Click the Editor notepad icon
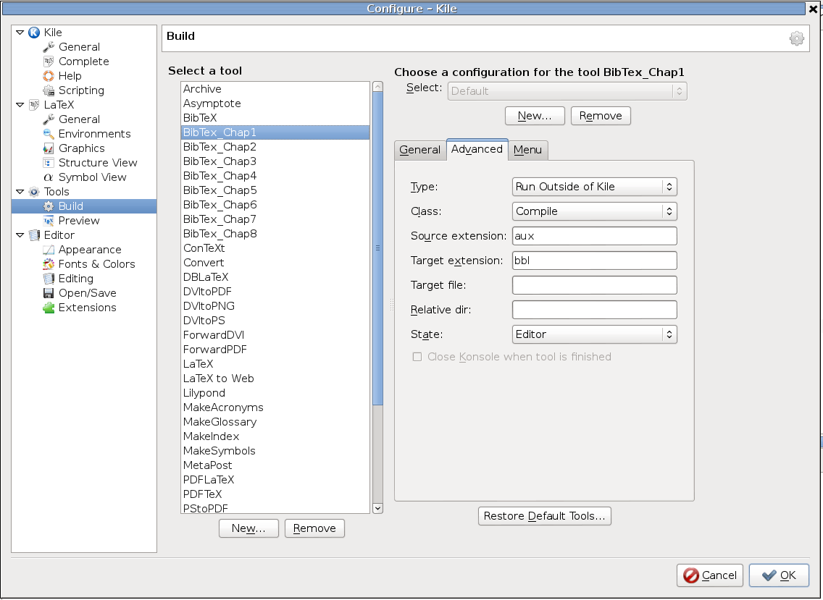The height and width of the screenshot is (600, 823). point(34,235)
